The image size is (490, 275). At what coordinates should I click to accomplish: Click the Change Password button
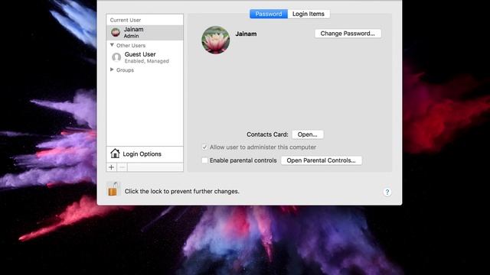pos(348,34)
